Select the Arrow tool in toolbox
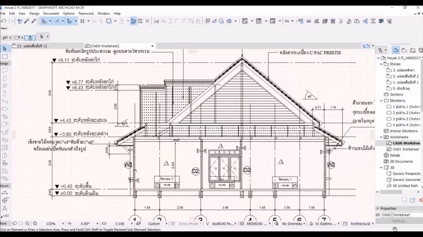The height and width of the screenshot is (237, 423). 5,49
